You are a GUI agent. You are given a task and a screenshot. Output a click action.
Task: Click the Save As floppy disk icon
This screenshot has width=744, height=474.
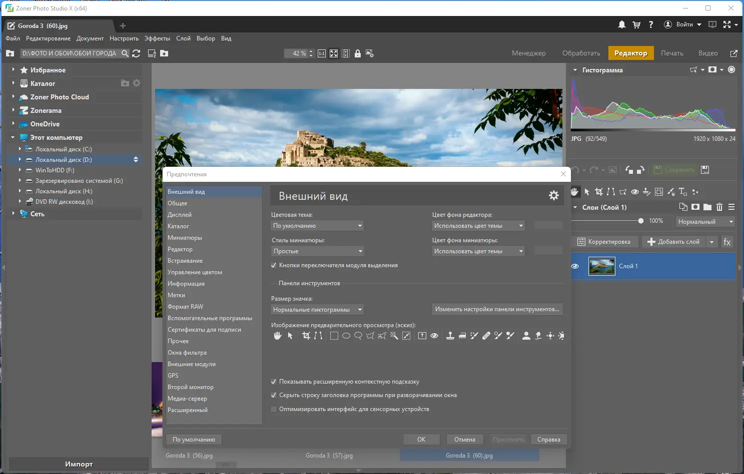[705, 170]
